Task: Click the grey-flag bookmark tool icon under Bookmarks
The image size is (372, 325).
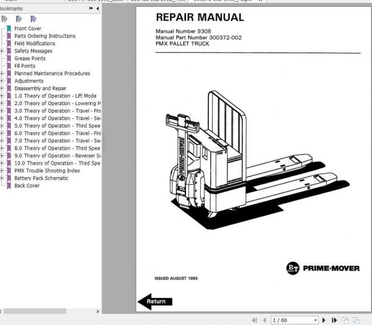Action: [x=4, y=19]
